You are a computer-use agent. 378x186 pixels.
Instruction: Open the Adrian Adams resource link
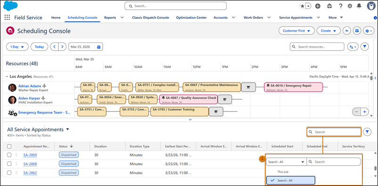[x=30, y=86]
